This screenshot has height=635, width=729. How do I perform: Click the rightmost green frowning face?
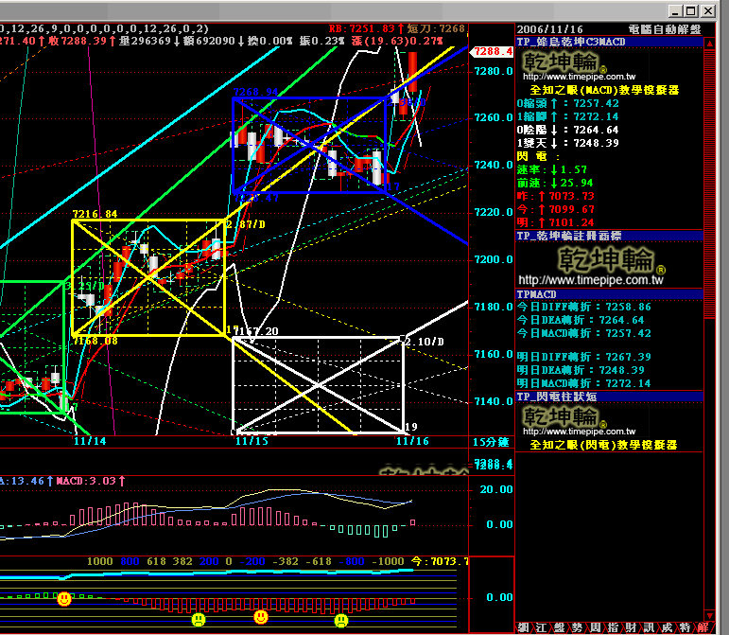click(341, 620)
